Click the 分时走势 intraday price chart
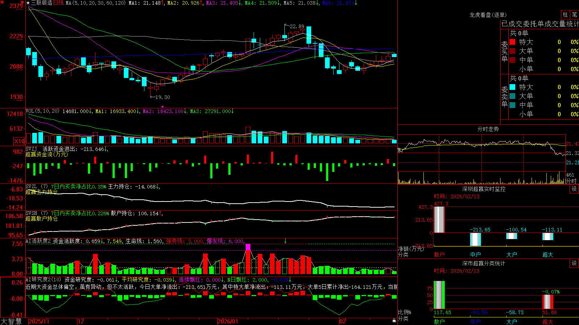Screen dimensions: 579x325 (482, 153)
